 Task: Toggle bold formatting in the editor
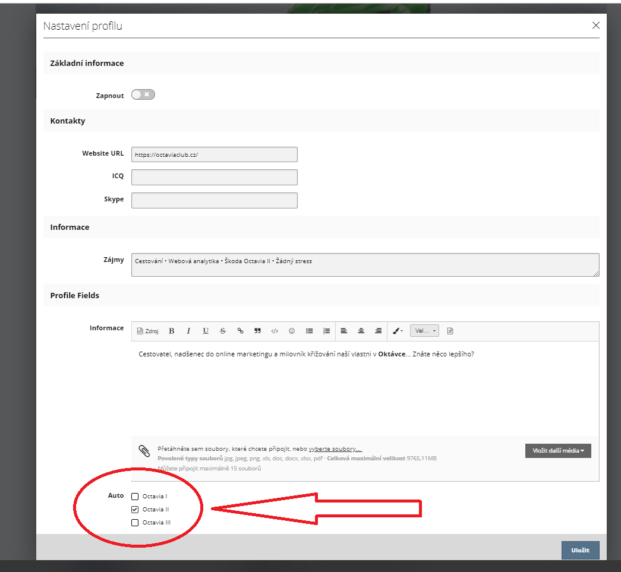(x=172, y=331)
